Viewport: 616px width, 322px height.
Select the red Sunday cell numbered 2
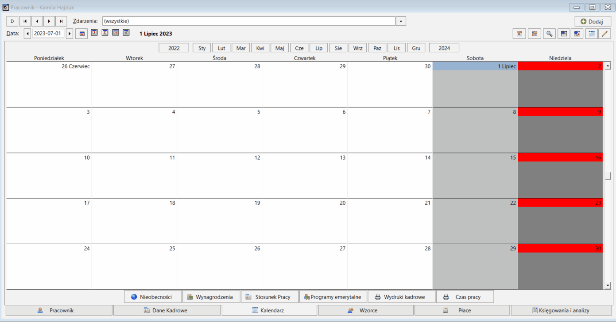[x=560, y=84]
